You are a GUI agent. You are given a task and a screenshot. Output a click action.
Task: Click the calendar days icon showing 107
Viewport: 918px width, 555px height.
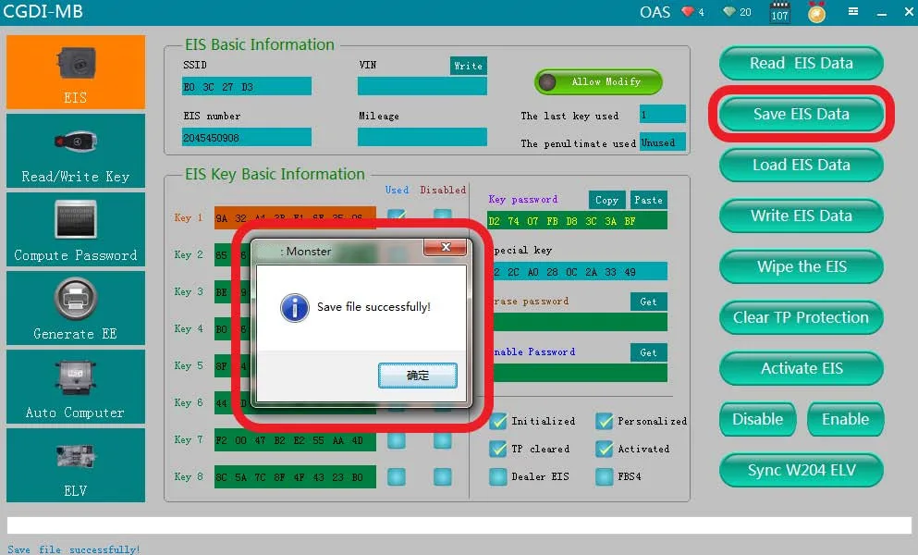pos(779,12)
